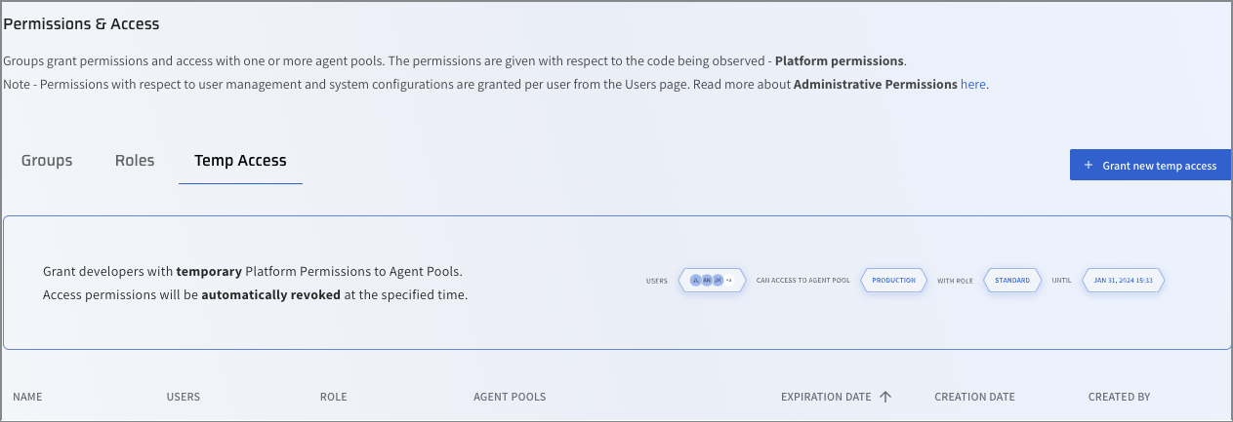Select the Temp Access tab
The height and width of the screenshot is (422, 1233).
pyautogui.click(x=240, y=161)
